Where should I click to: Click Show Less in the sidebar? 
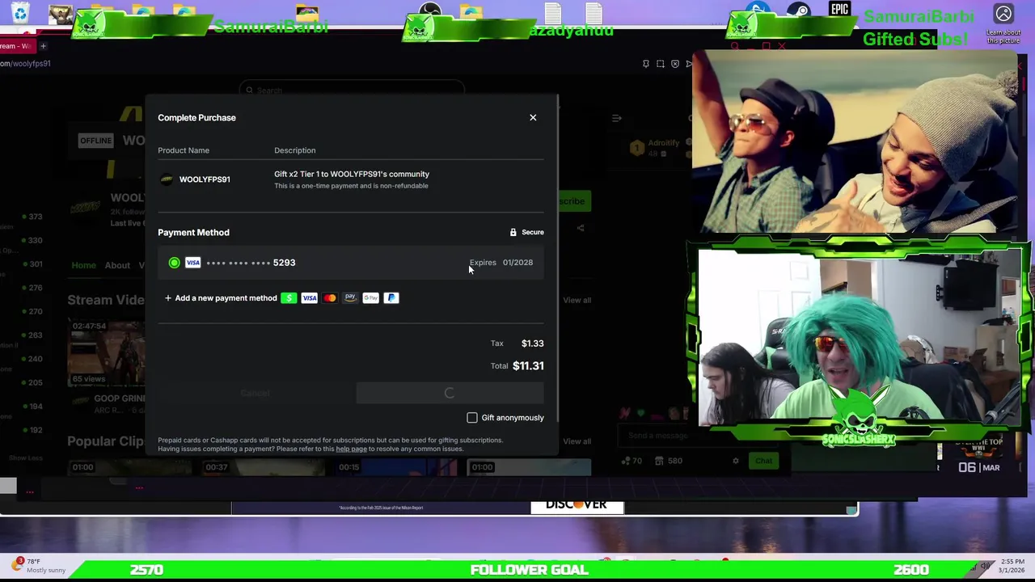25,458
